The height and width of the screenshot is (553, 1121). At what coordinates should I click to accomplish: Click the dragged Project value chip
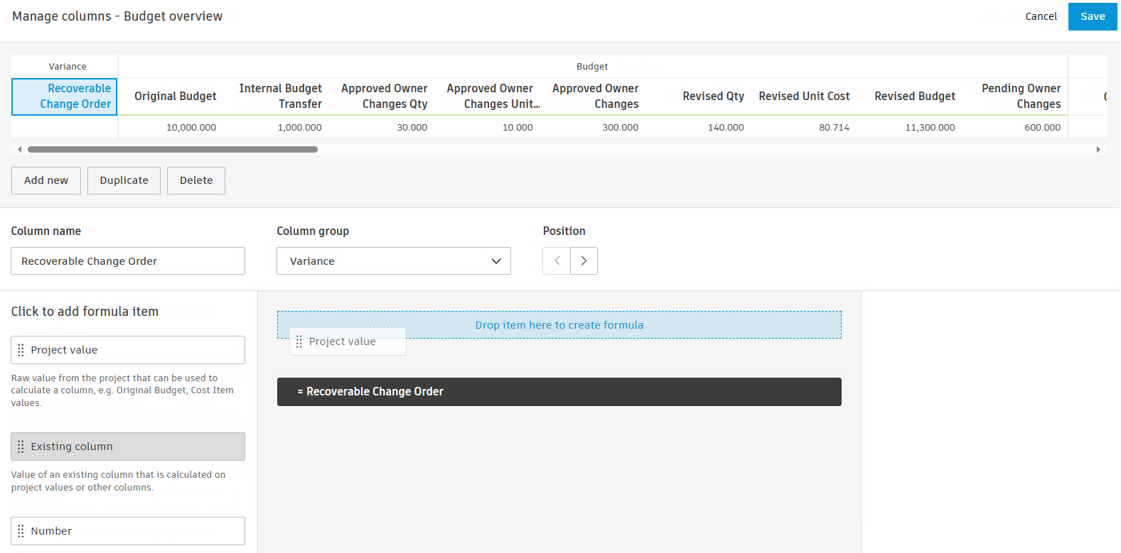point(348,341)
